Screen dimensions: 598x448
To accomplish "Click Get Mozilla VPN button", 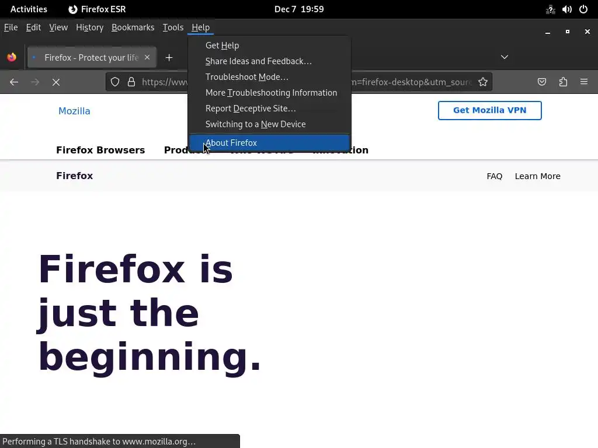I will tap(490, 110).
